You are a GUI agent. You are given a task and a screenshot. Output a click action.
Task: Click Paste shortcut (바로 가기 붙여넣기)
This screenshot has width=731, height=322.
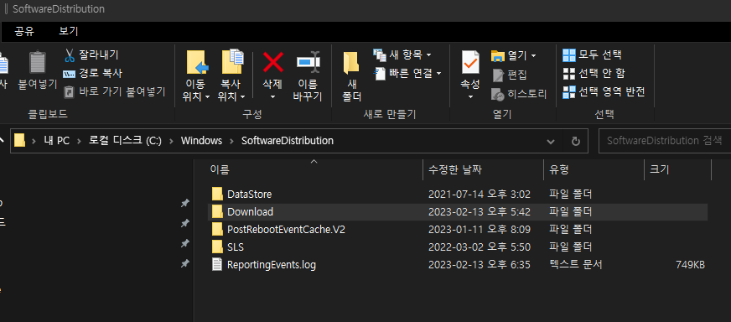114,91
